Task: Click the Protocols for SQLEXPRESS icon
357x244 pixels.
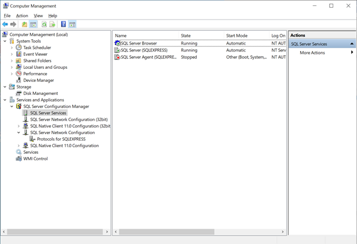Action: tap(33, 139)
